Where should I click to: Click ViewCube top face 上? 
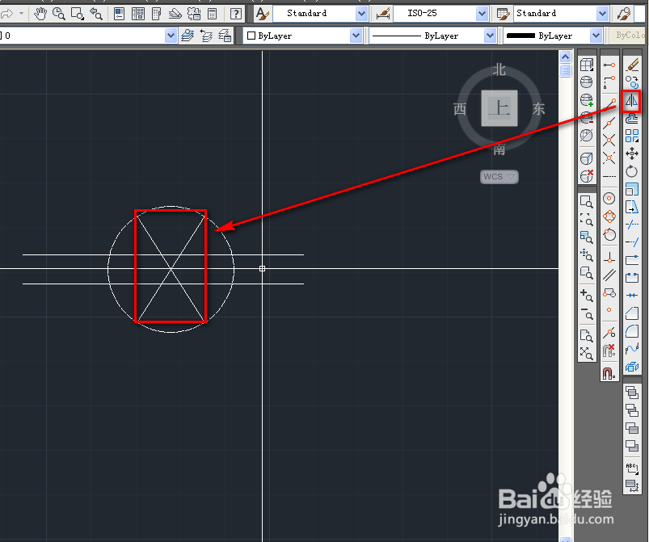point(499,108)
